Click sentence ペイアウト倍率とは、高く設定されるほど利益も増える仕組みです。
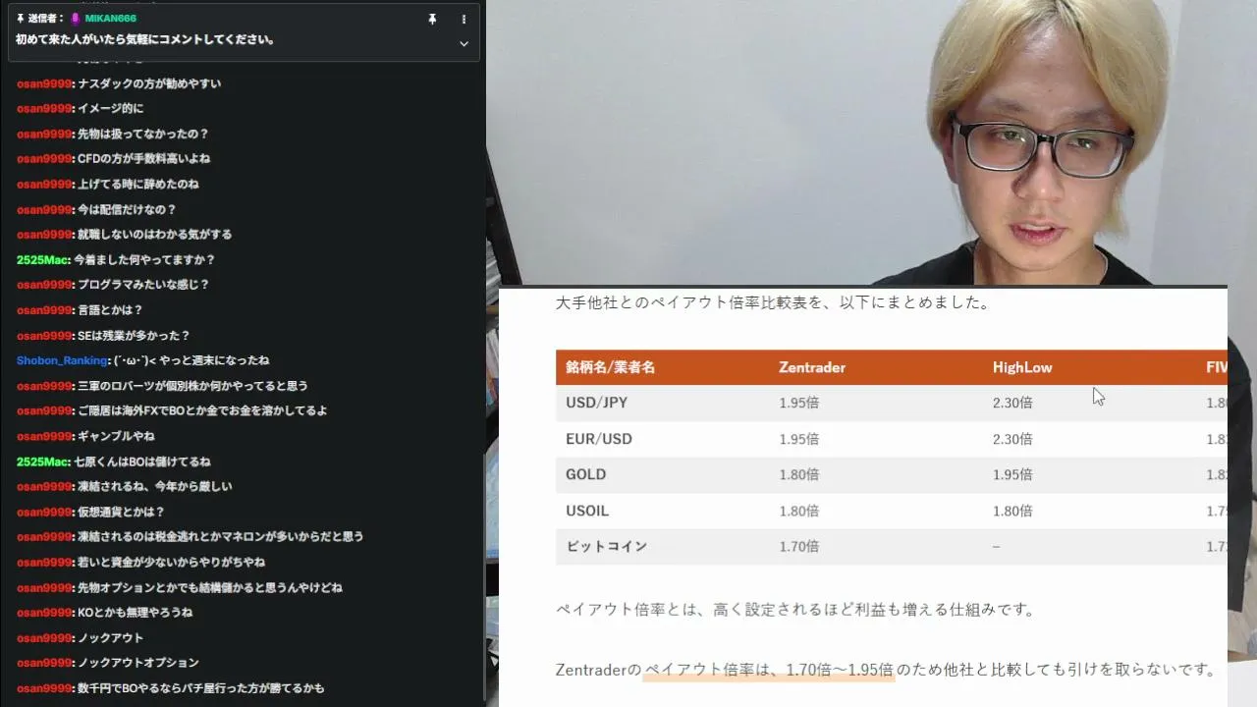The width and height of the screenshot is (1257, 707). 795,609
